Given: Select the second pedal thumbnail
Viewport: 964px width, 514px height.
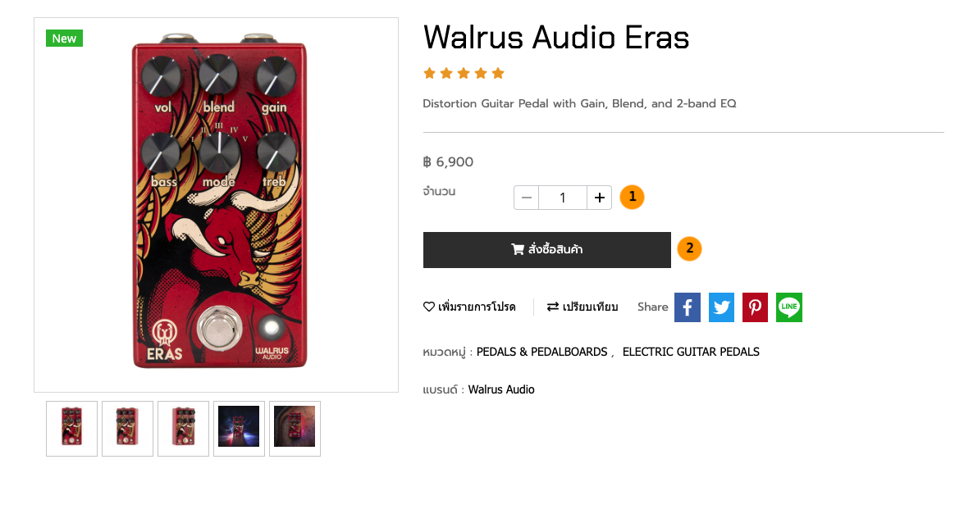Looking at the screenshot, I should (x=127, y=429).
